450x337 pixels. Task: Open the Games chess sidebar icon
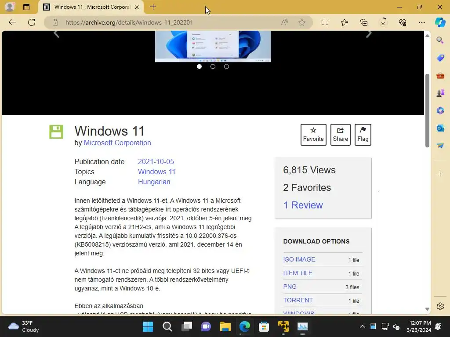(440, 93)
